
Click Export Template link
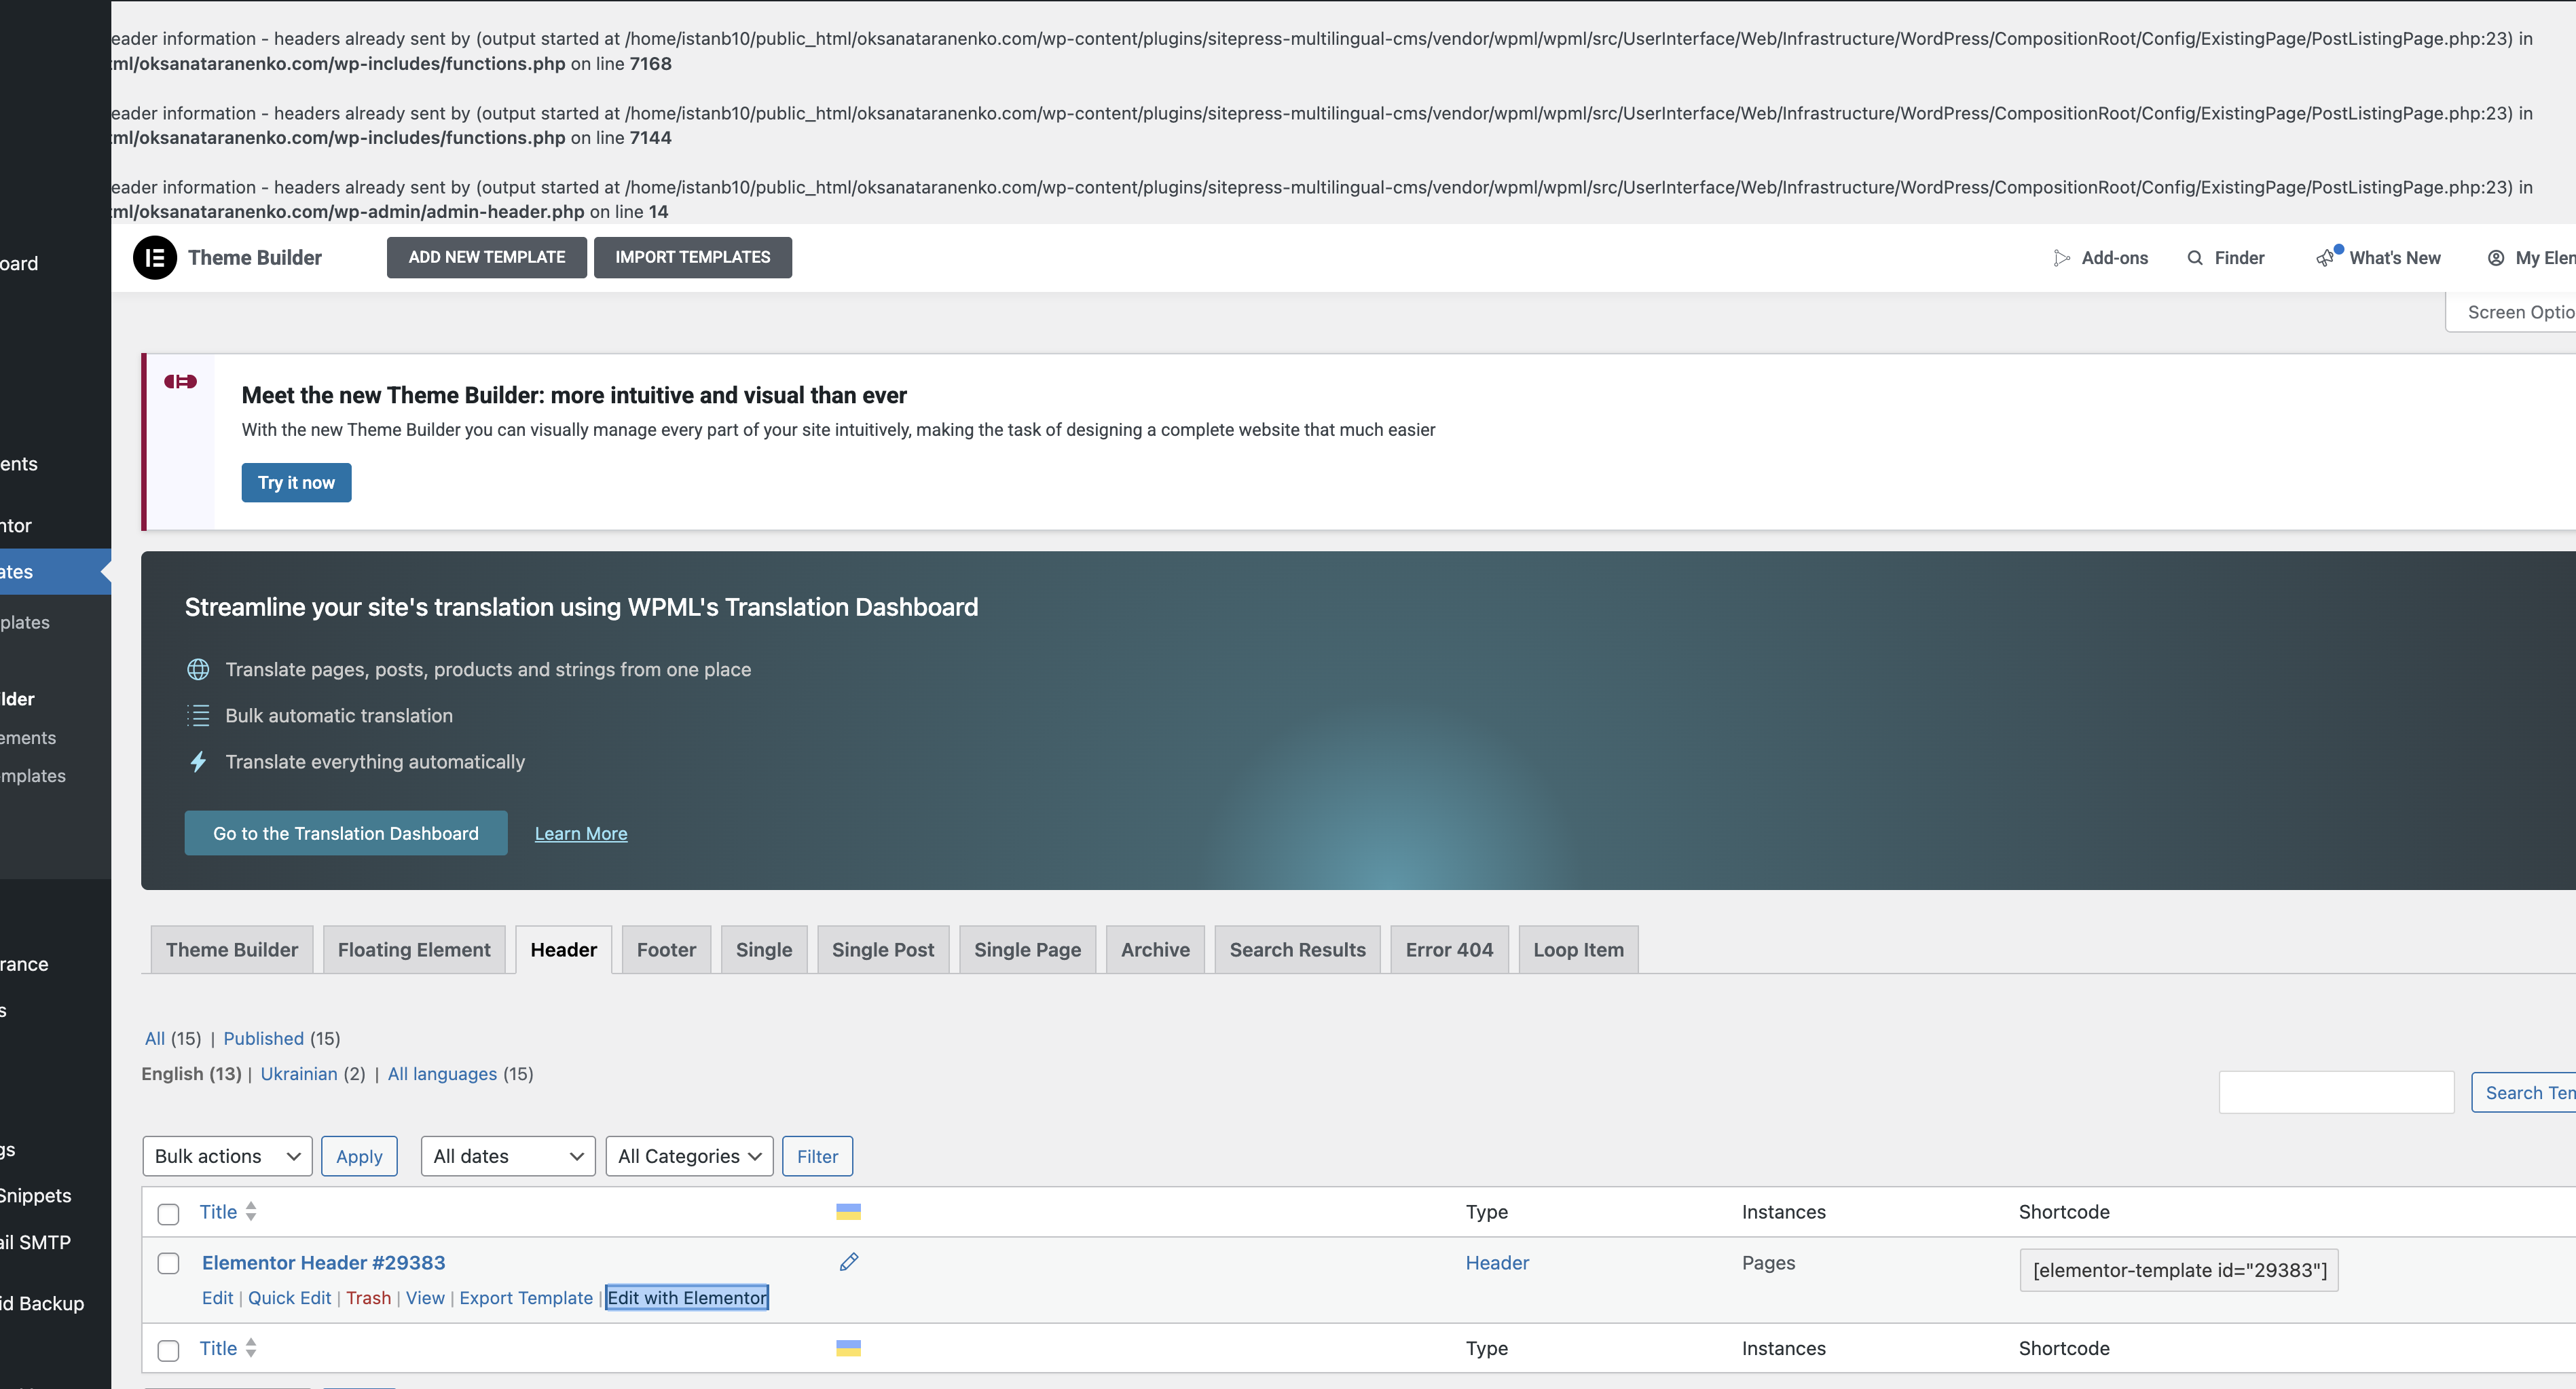pyautogui.click(x=526, y=1297)
